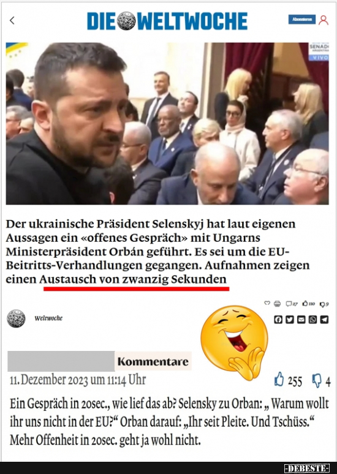Share article on Facebook
Viewport: 337px width, 474px height.
tap(278, 320)
